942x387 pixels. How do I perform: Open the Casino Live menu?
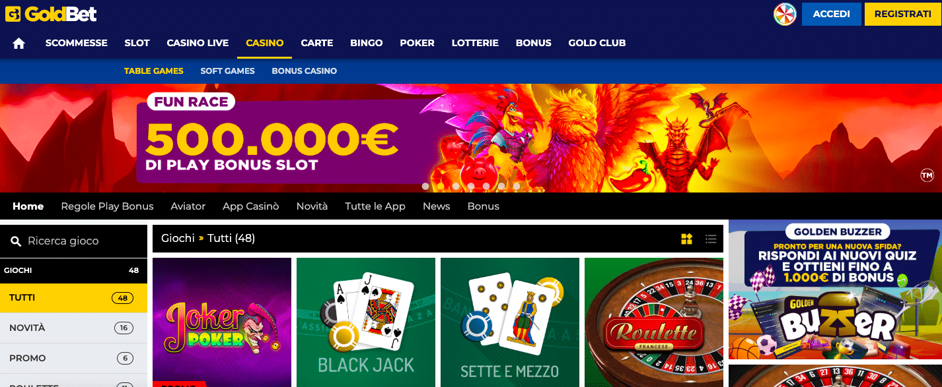click(x=198, y=43)
